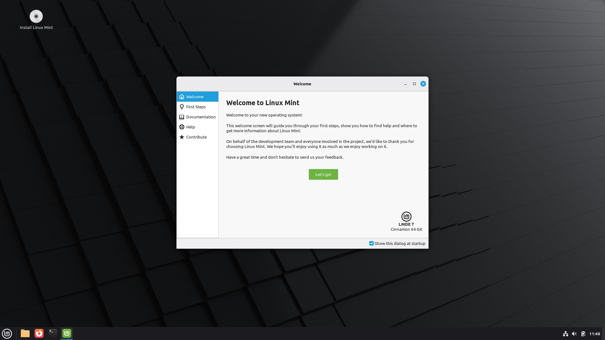This screenshot has width=605, height=340.
Task: Minimize the Welcome window
Action: tap(406, 84)
